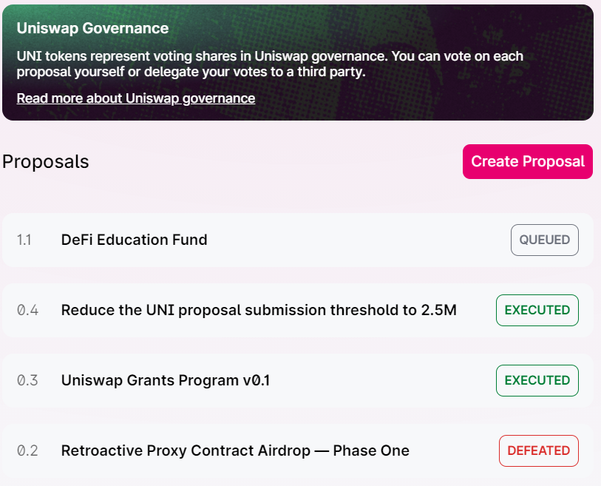Viewport: 601px width, 486px height.
Task: Click the DEFEATED status badge
Action: (538, 450)
